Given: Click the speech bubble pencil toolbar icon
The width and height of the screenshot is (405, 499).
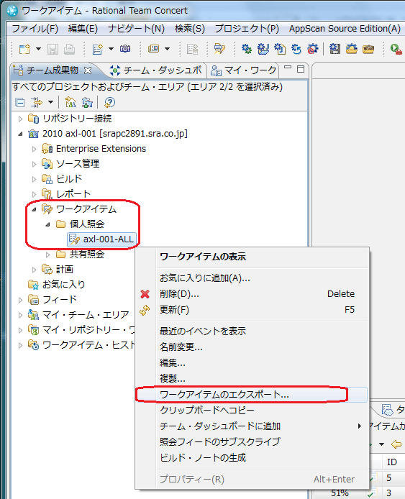Looking at the screenshot, I should 219,49.
